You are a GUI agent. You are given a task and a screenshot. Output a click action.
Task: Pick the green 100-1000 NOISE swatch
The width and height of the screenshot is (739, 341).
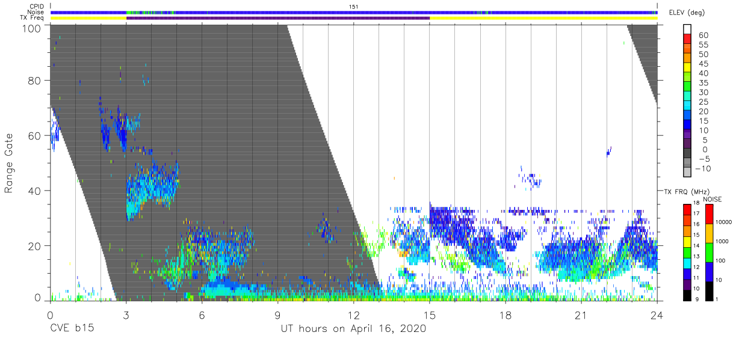click(709, 253)
